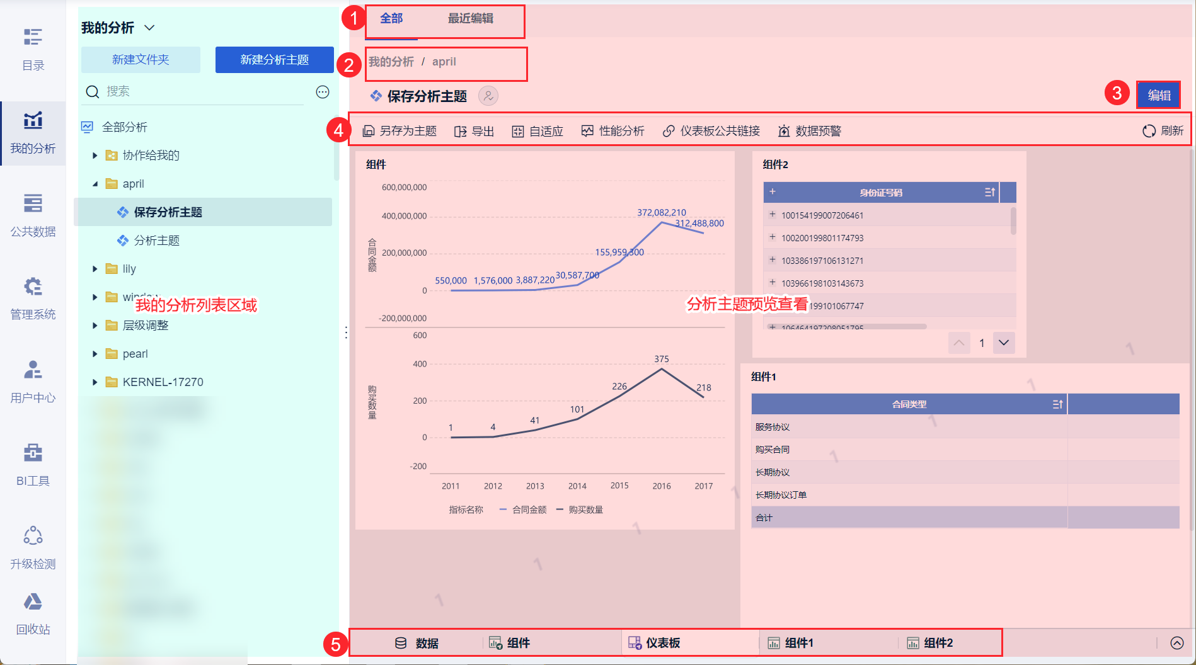
Task: Open 升级检测 sidebar icon
Action: pos(33,536)
